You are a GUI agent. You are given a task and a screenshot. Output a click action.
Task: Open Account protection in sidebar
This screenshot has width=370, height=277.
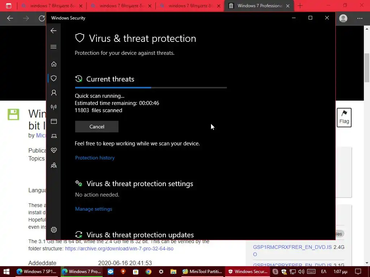click(x=54, y=93)
